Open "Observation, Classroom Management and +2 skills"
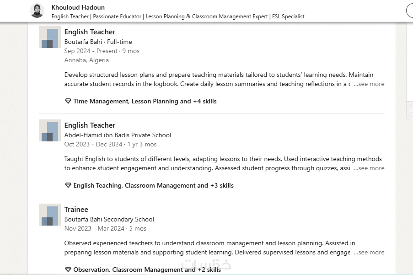Image resolution: width=413 pixels, height=275 pixels. 147,270
